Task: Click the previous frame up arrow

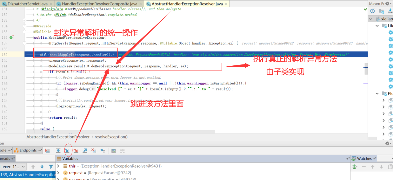Action: click(x=33, y=167)
